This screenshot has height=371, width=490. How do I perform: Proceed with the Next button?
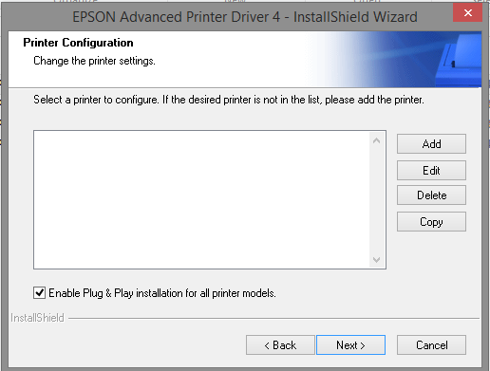350,345
